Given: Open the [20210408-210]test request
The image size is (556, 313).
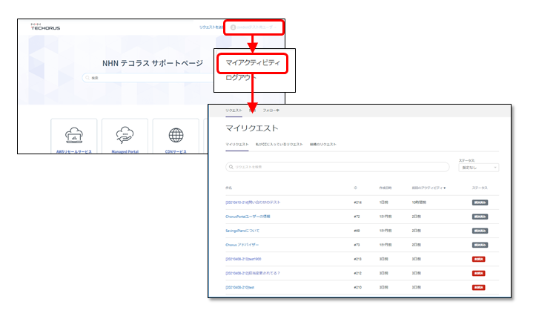Looking at the screenshot, I should pyautogui.click(x=239, y=288).
